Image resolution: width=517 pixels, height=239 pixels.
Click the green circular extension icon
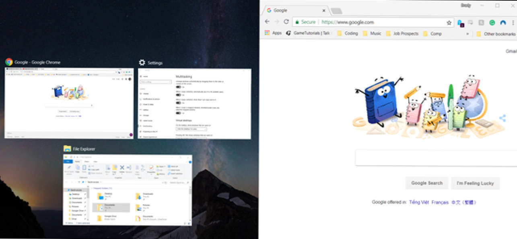[x=492, y=23]
